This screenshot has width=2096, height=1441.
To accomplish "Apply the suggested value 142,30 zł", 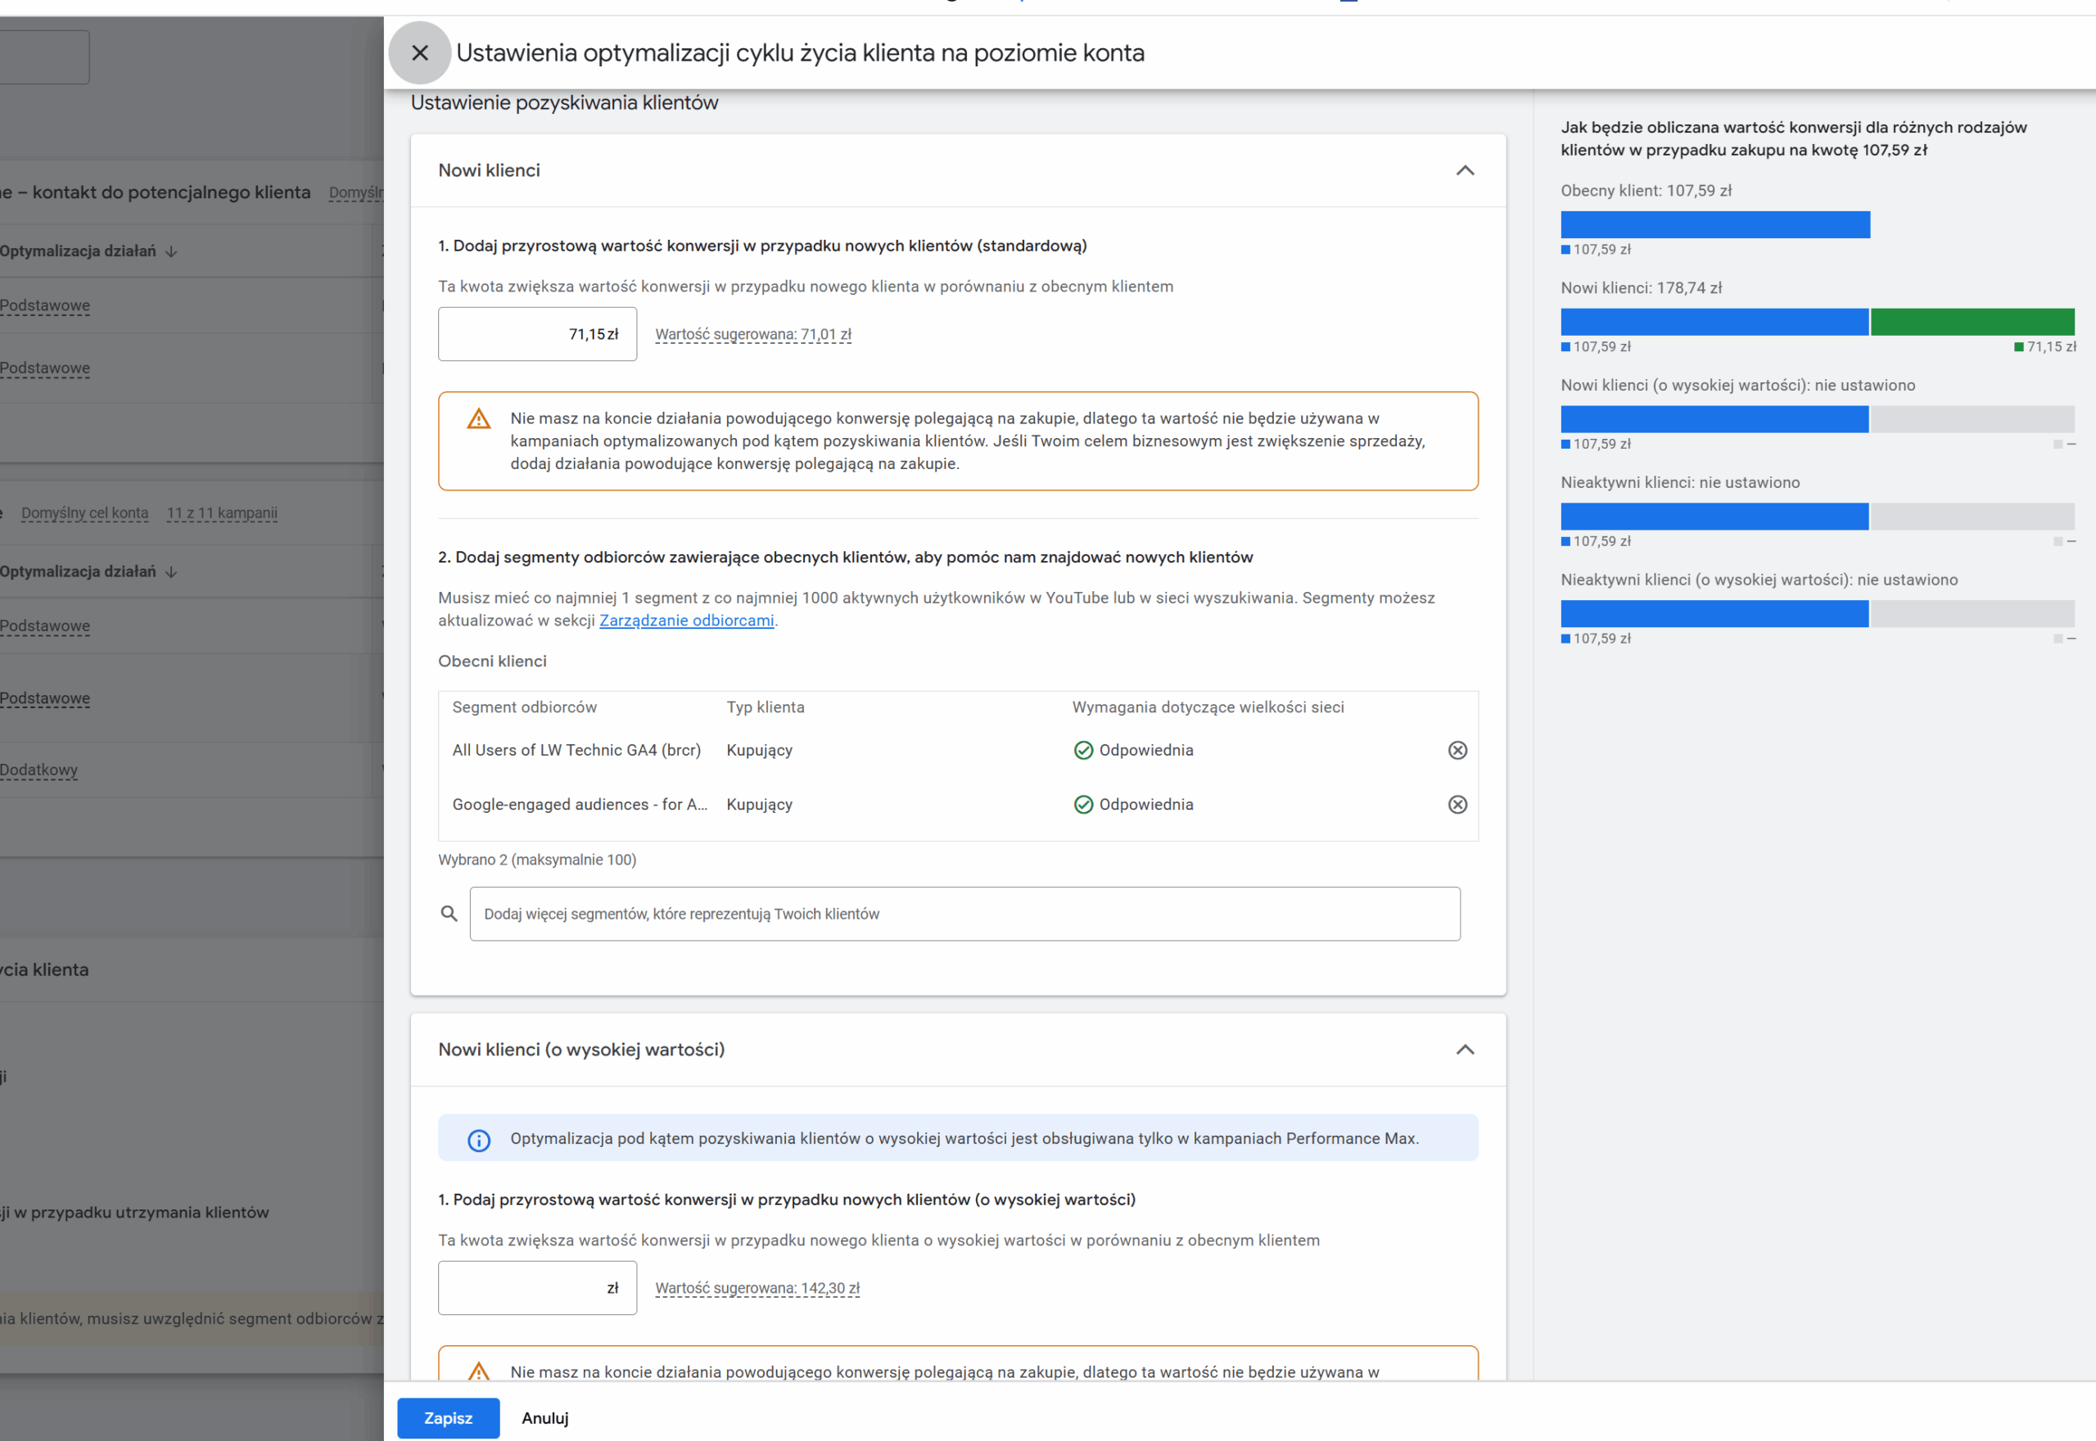I will click(757, 1288).
